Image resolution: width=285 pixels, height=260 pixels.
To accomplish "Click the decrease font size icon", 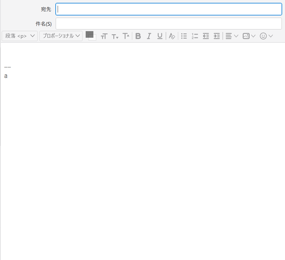I will 115,36.
